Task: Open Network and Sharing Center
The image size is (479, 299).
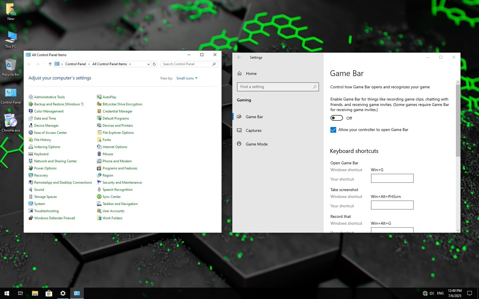Action: 55,161
